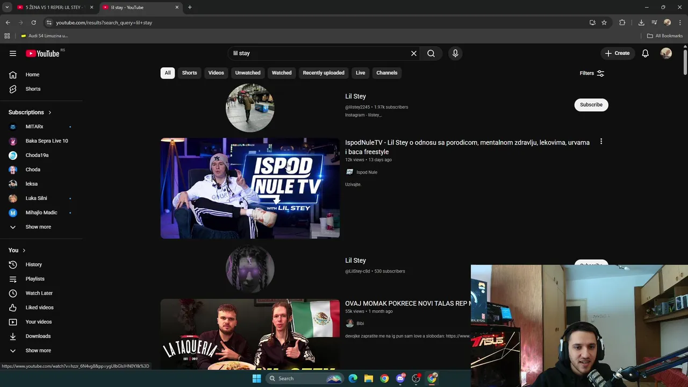Click the page vertical scrollbar

pyautogui.click(x=685, y=63)
